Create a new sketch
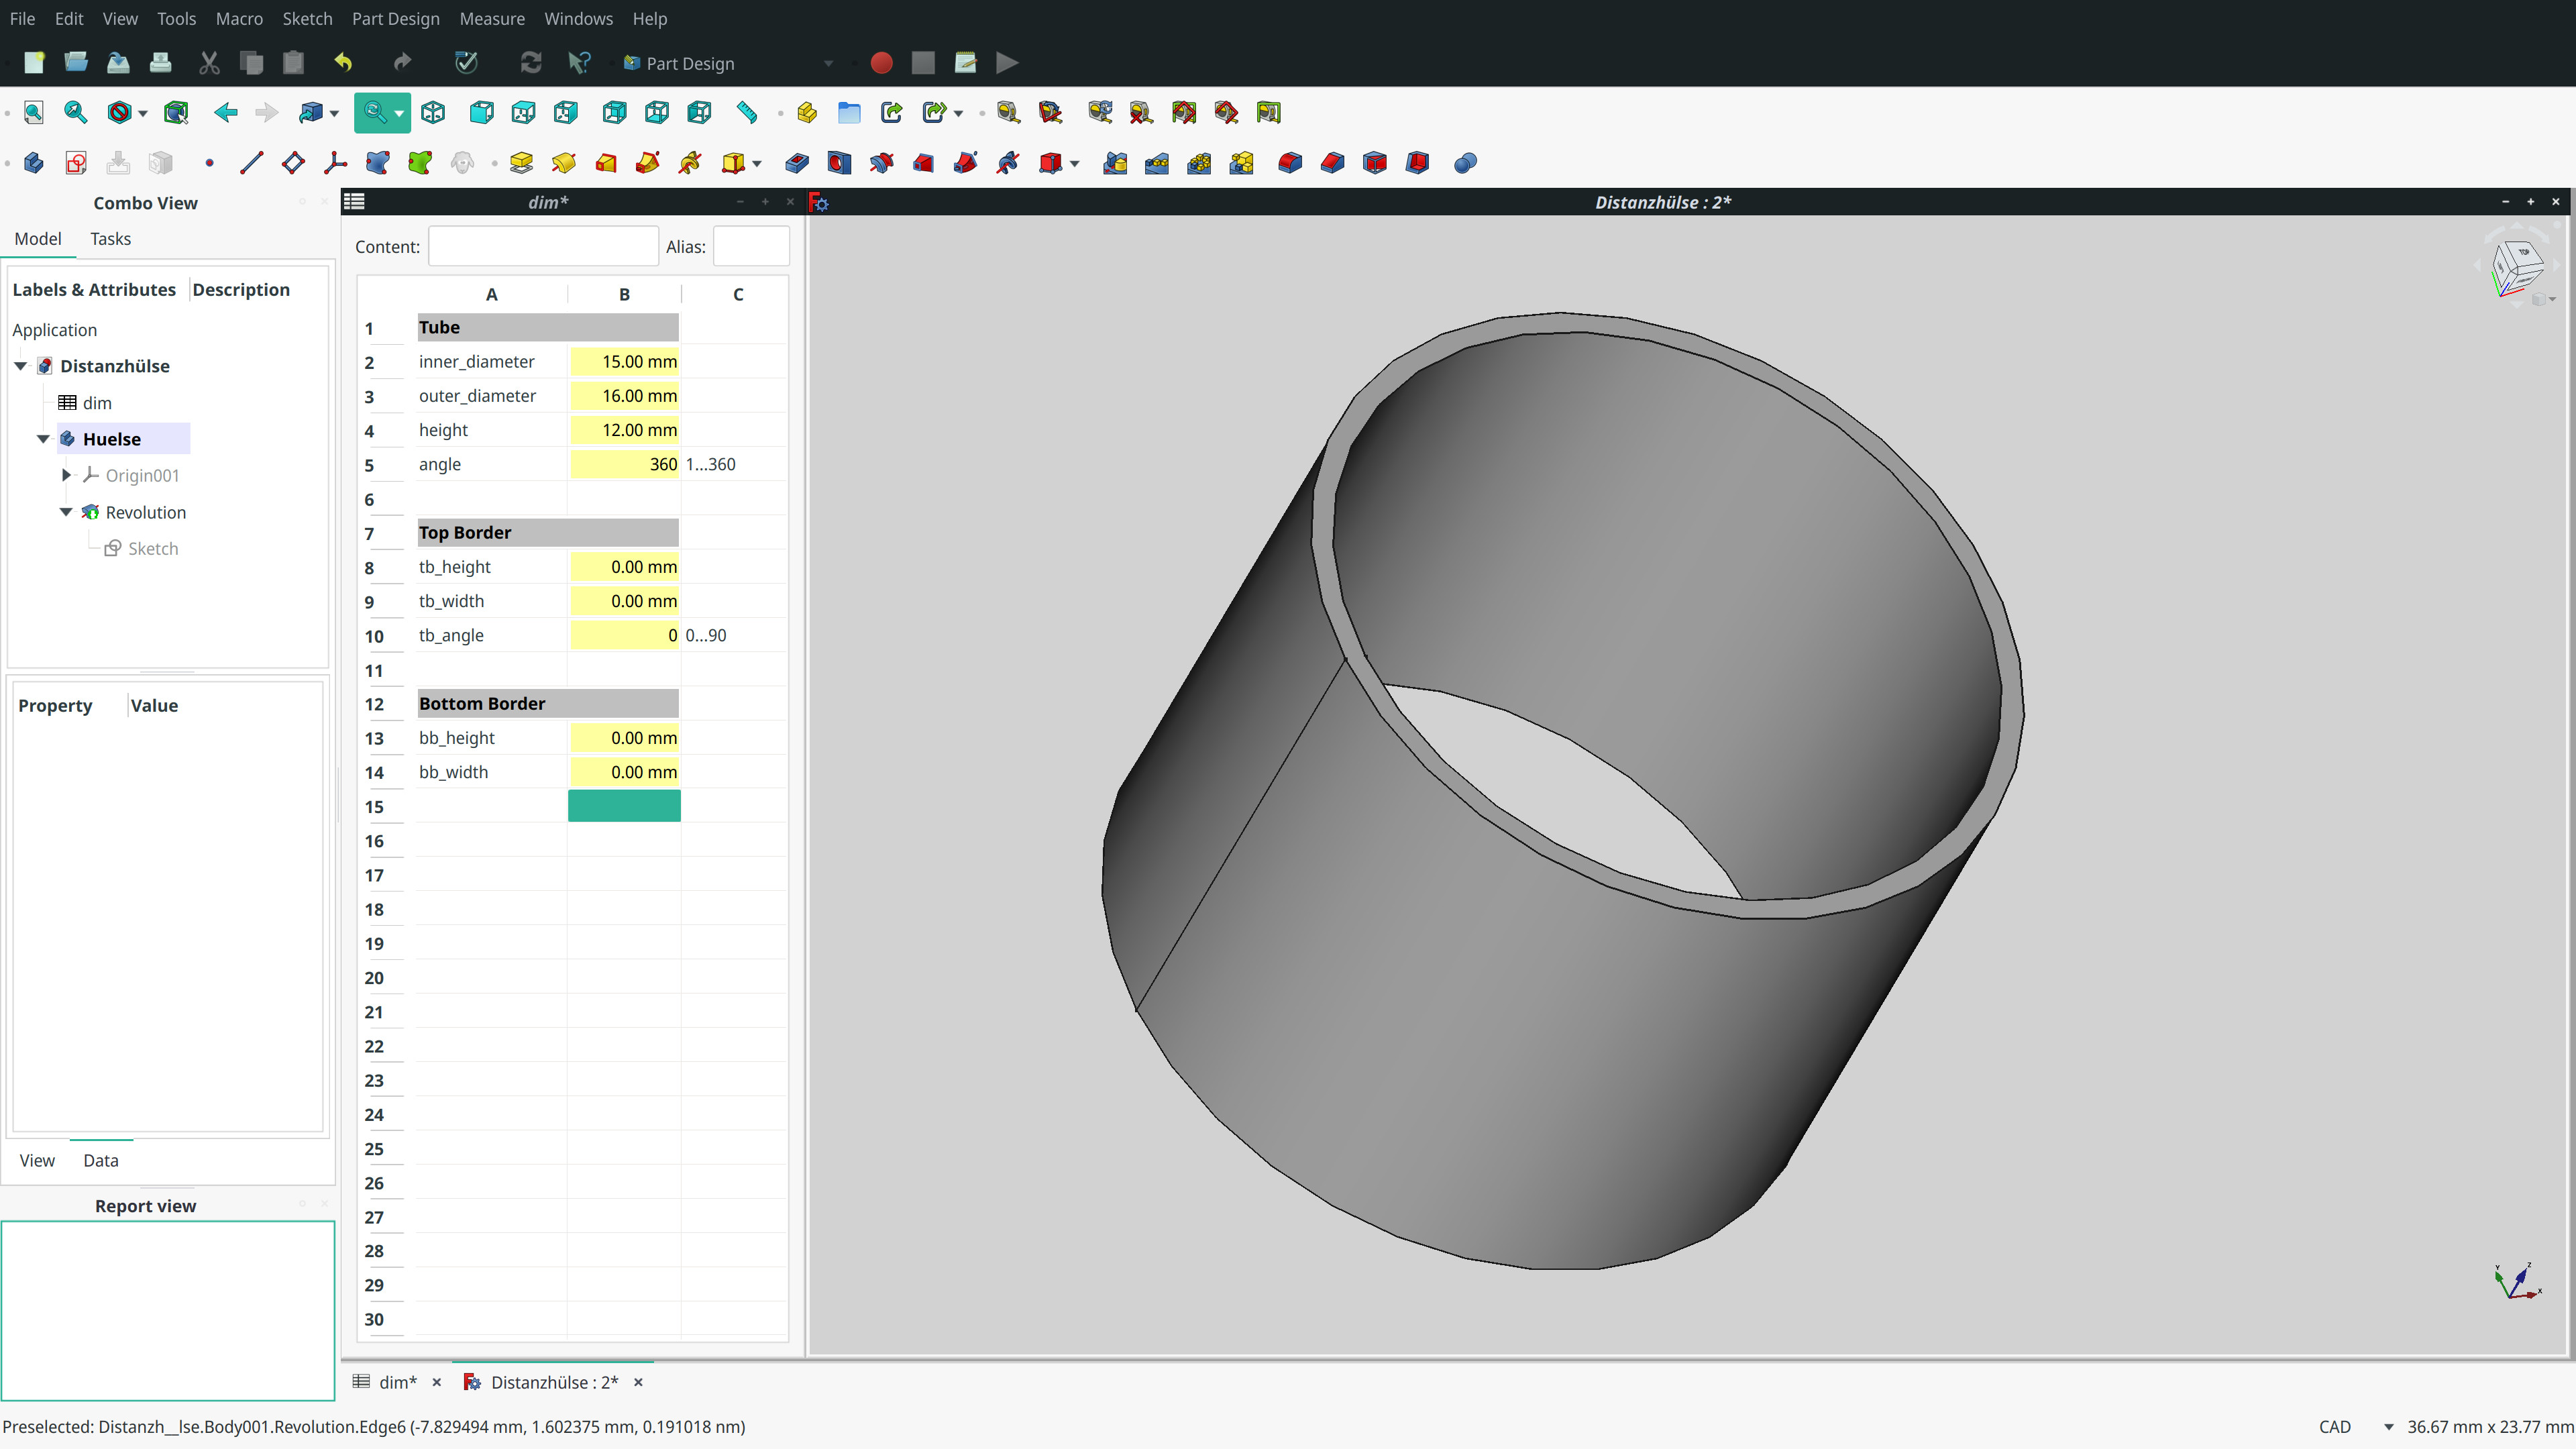This screenshot has height=1449, width=2576. tap(75, 162)
